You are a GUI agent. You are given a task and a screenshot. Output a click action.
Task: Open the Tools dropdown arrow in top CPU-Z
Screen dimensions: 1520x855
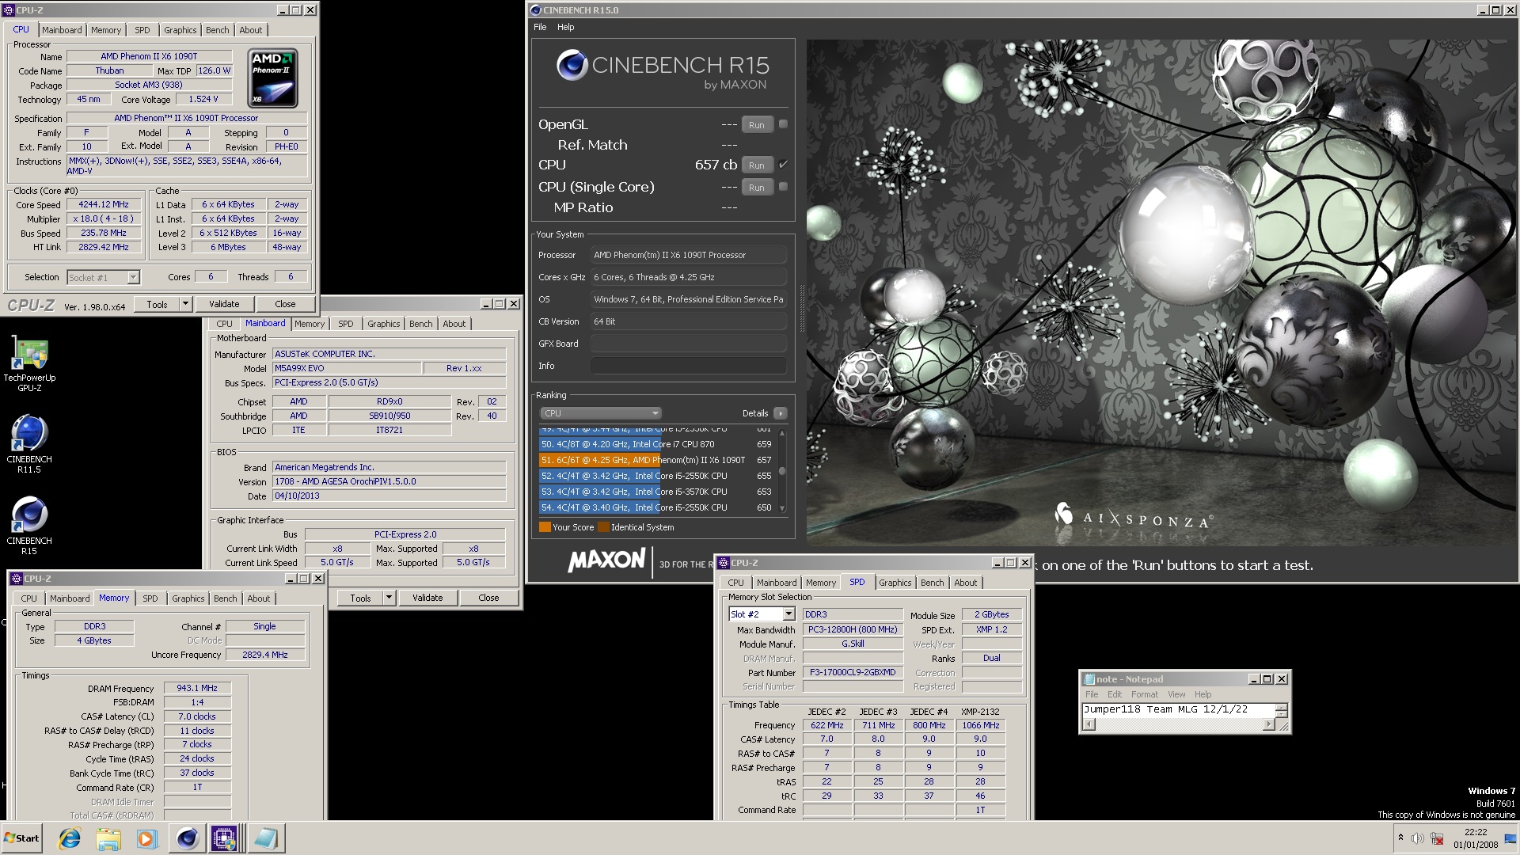[185, 304]
